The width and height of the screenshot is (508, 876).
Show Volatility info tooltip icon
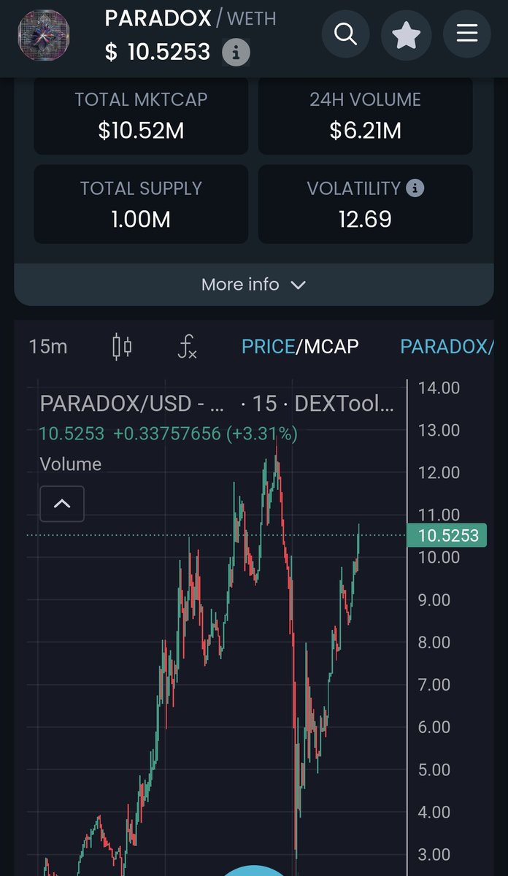(415, 188)
